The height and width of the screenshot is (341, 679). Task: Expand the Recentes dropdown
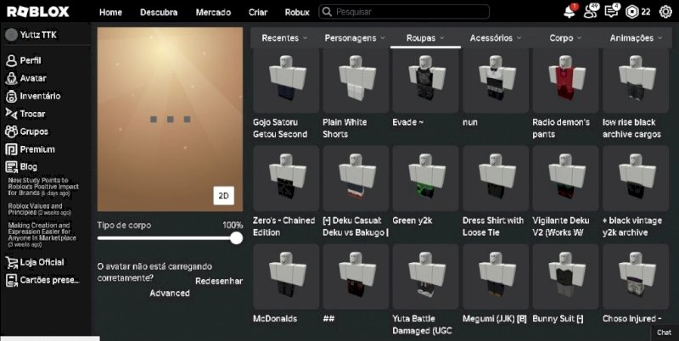pos(284,38)
